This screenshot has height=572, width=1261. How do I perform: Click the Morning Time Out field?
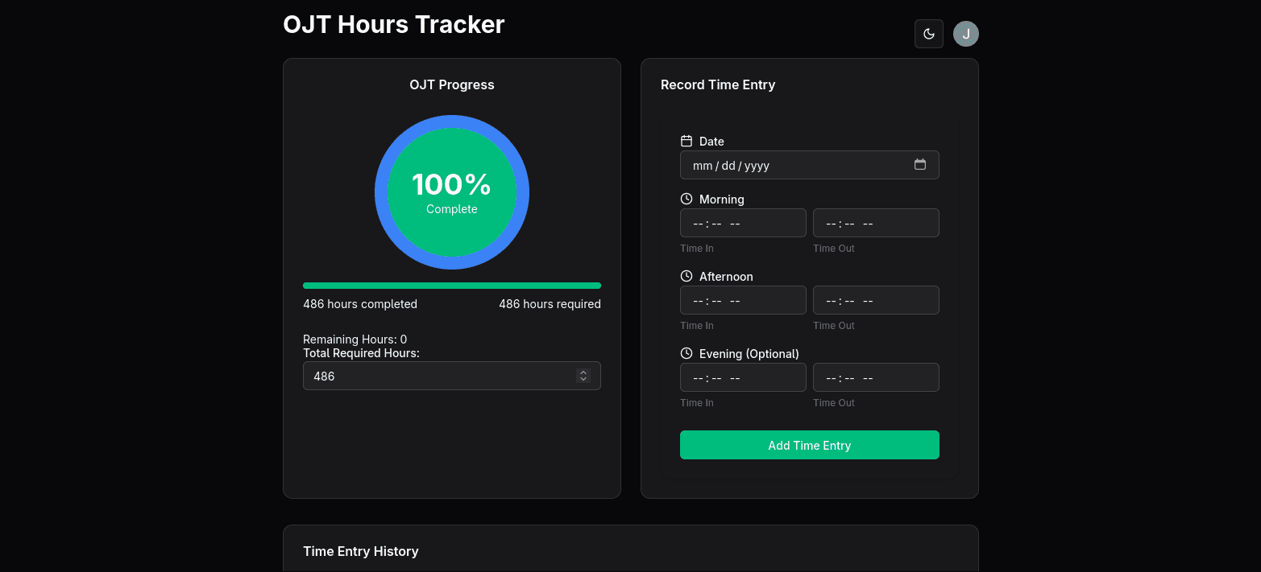[876, 223]
